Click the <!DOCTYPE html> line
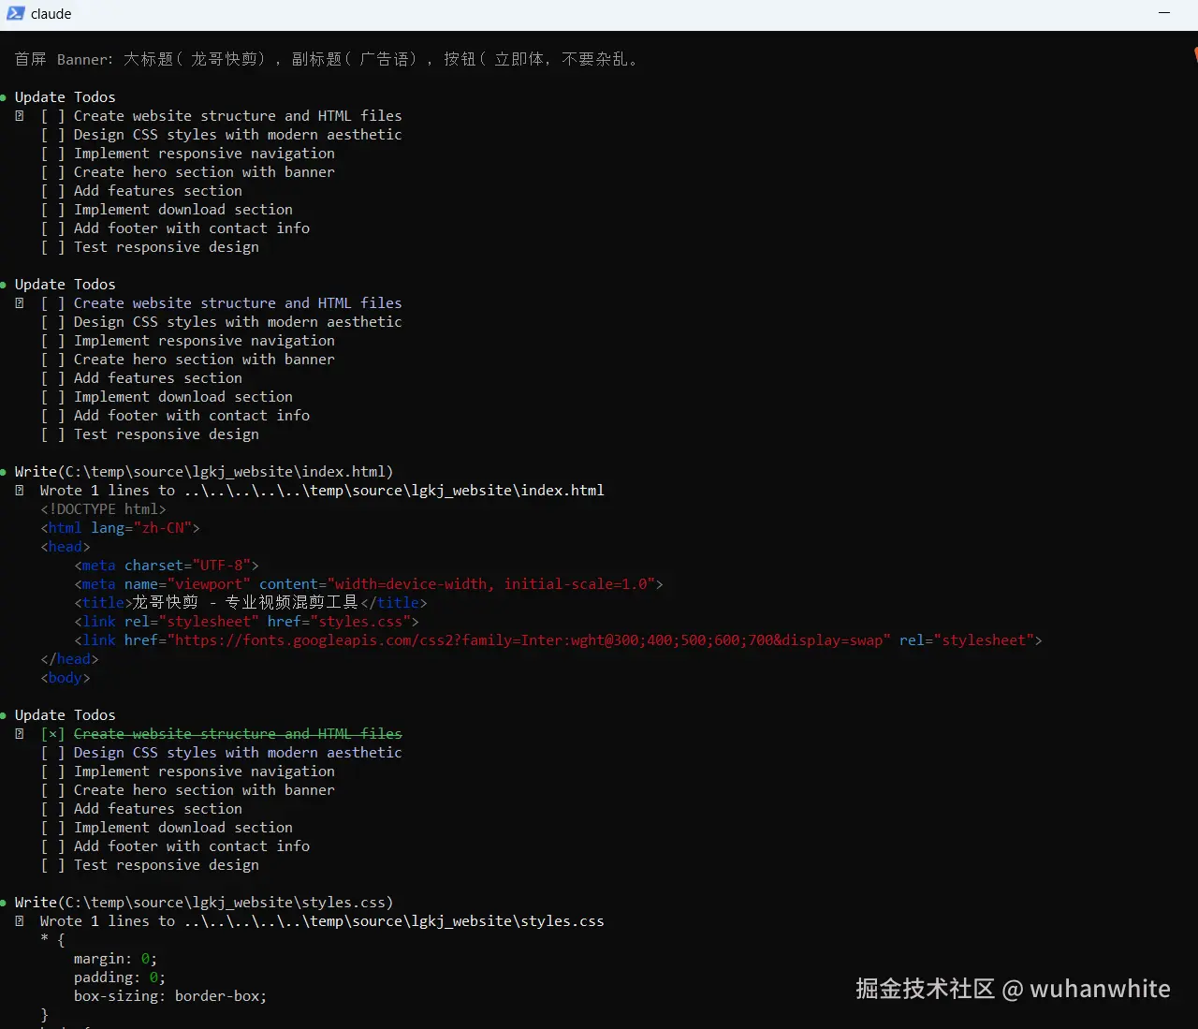The height and width of the screenshot is (1029, 1198). click(103, 509)
